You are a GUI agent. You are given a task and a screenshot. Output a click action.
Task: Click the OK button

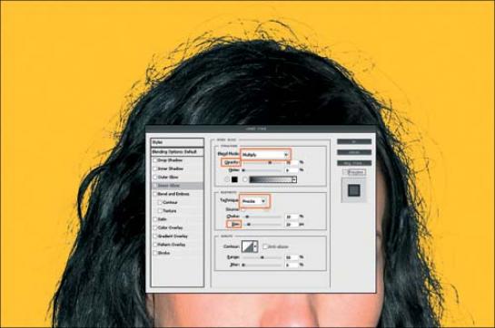pos(354,141)
